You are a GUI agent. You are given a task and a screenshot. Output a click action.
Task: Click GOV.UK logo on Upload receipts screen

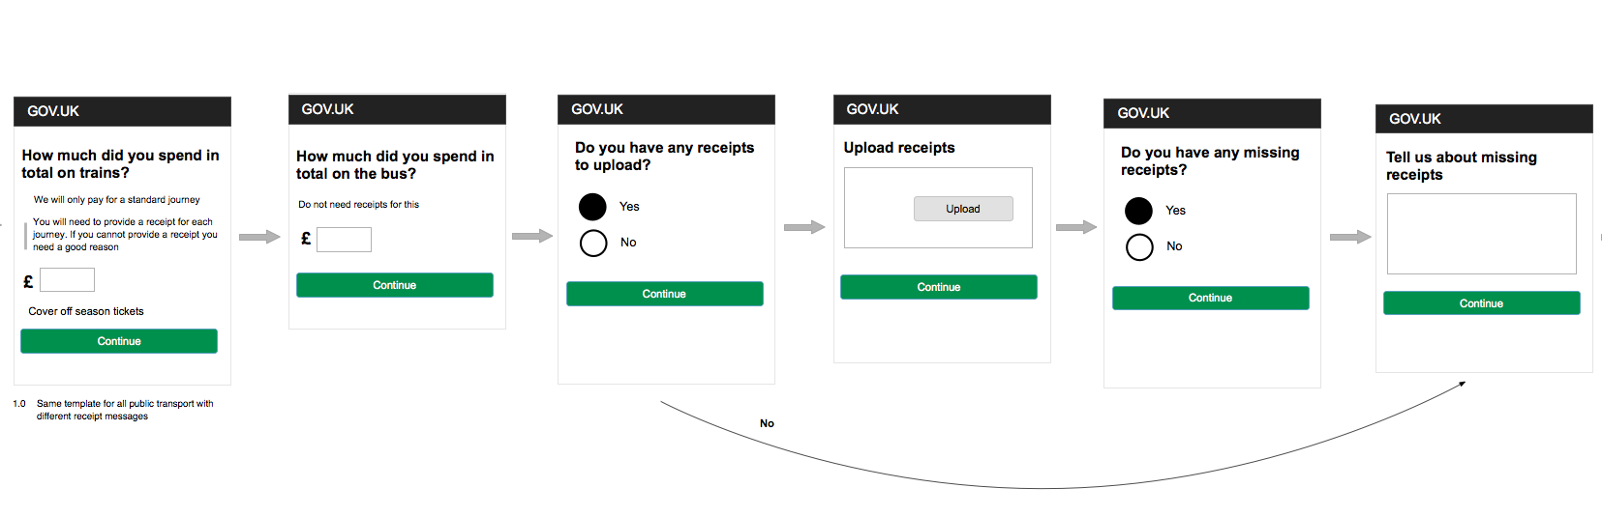click(x=872, y=109)
